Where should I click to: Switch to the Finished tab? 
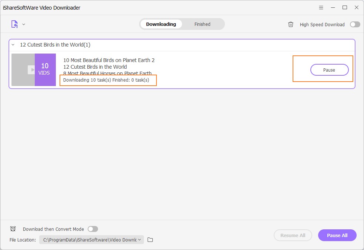coord(202,24)
